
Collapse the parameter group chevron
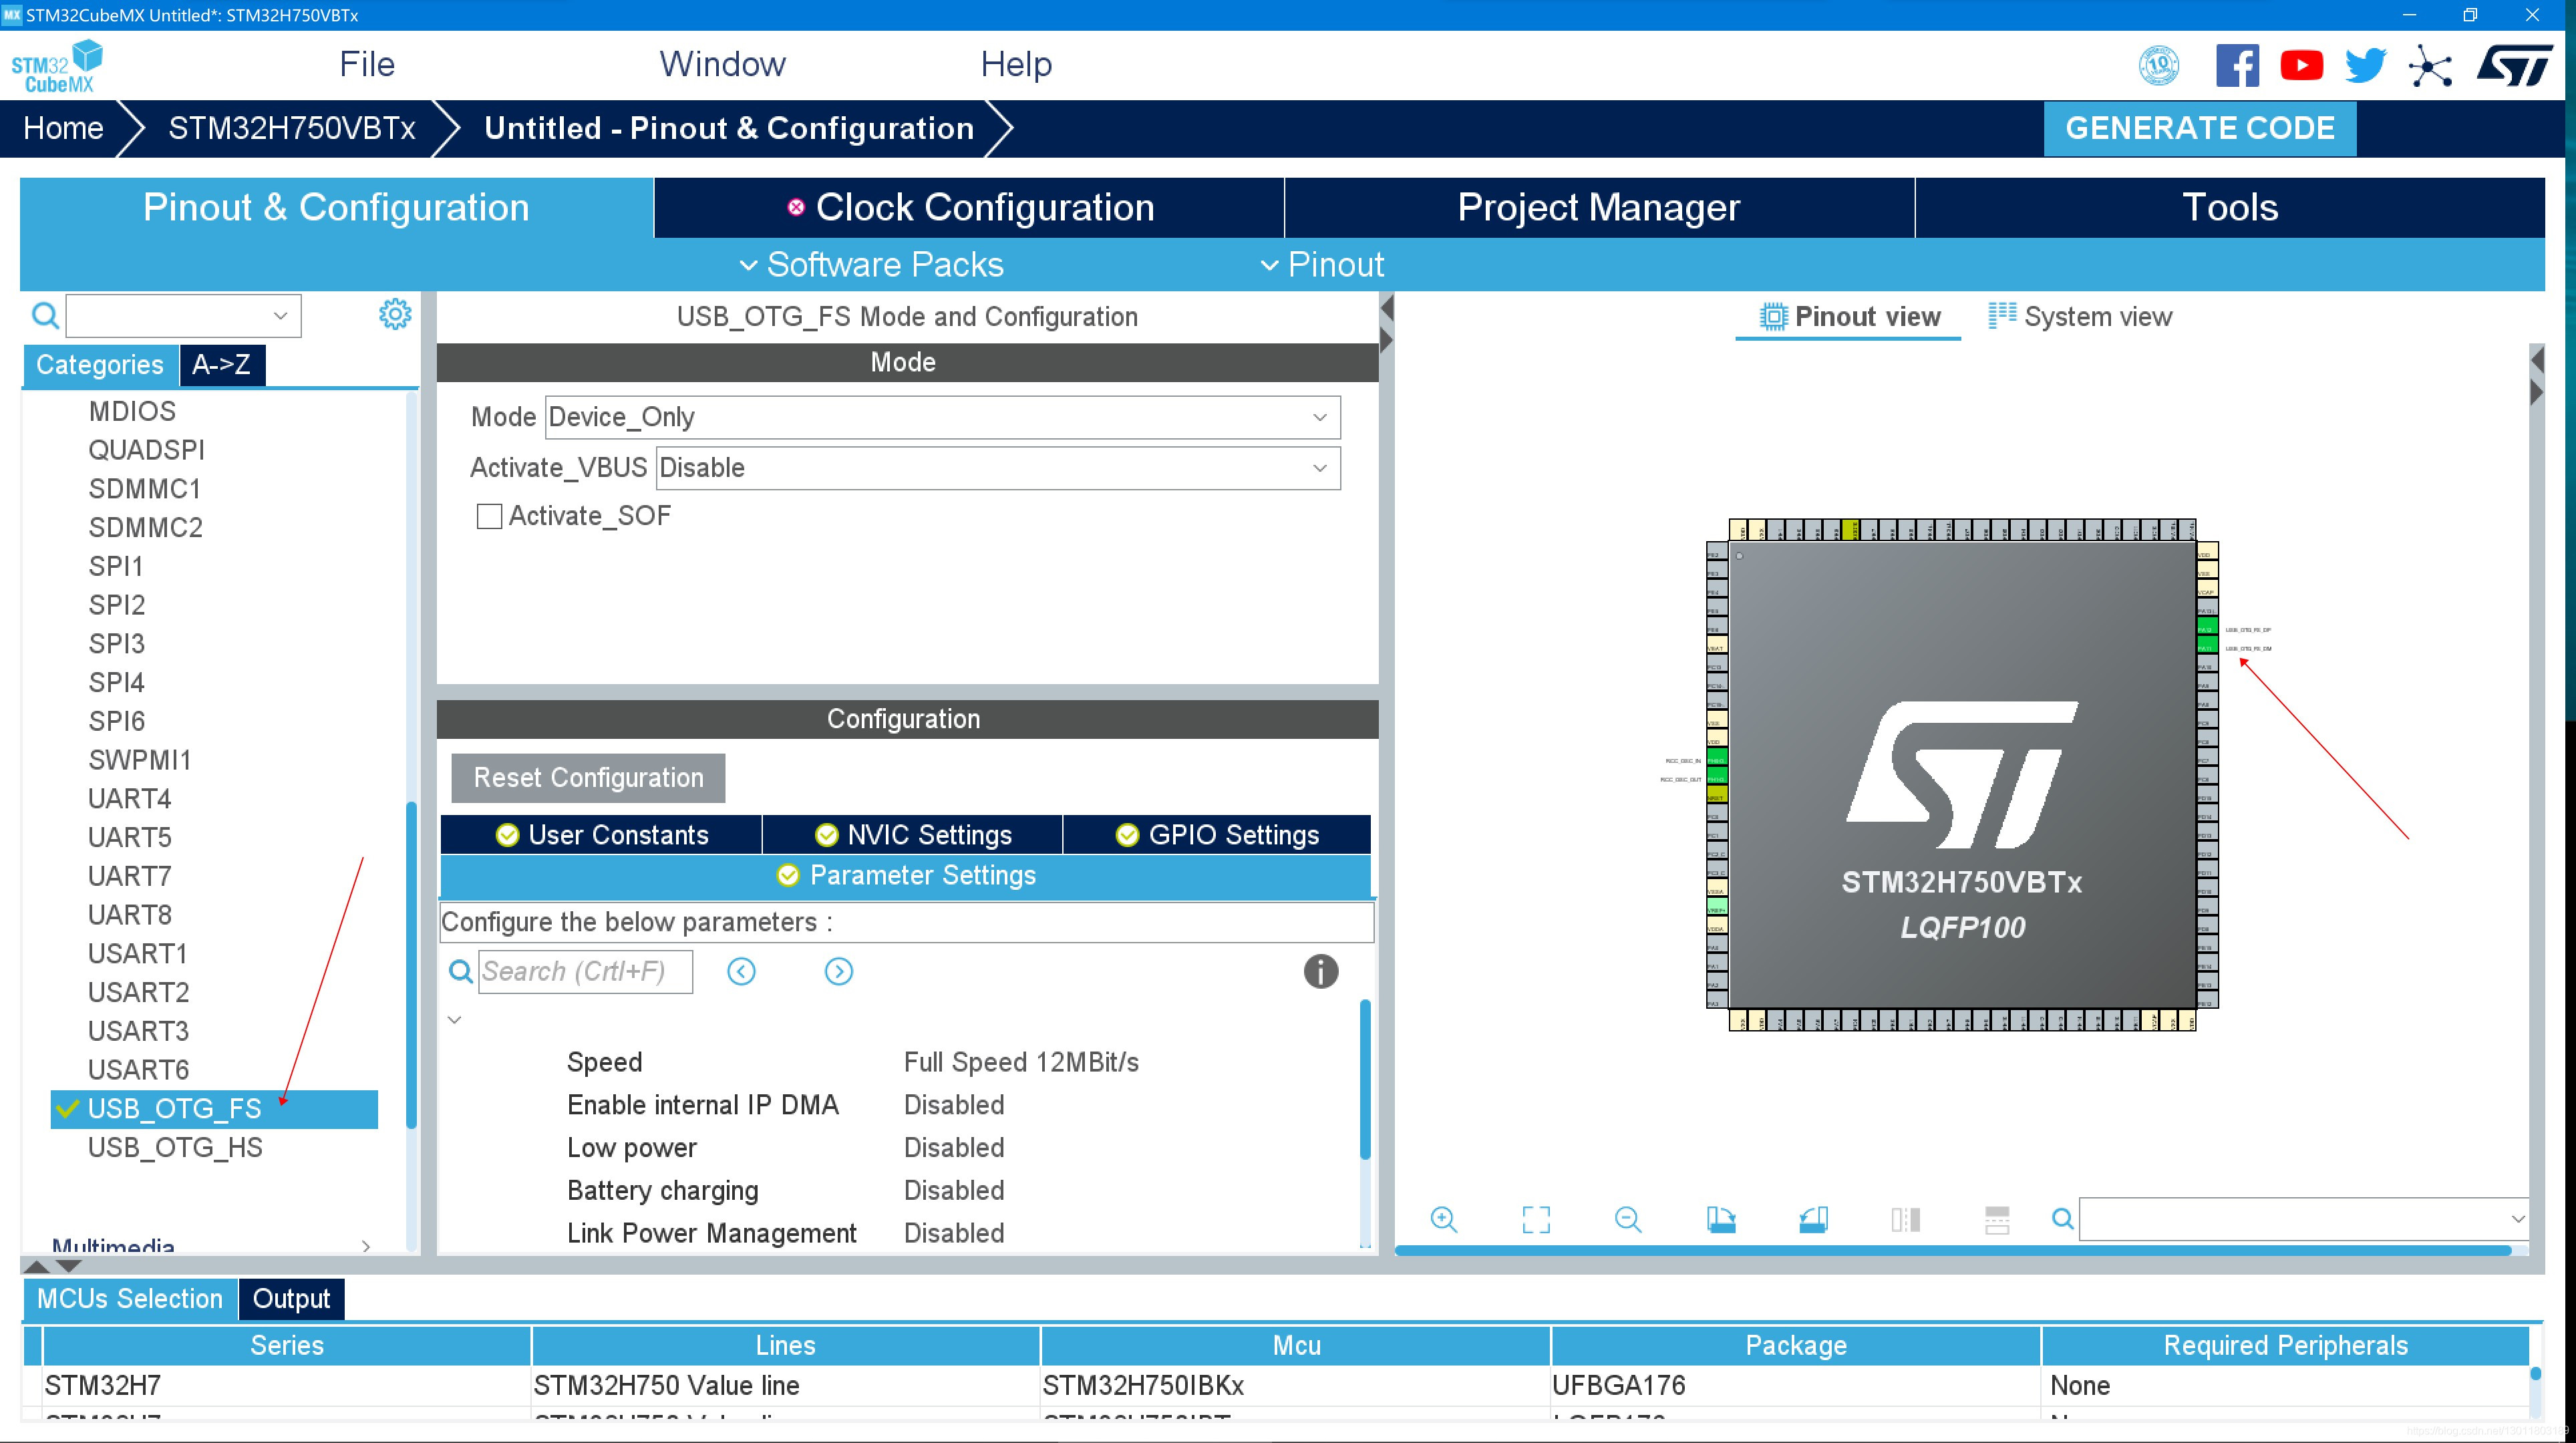(x=454, y=1020)
